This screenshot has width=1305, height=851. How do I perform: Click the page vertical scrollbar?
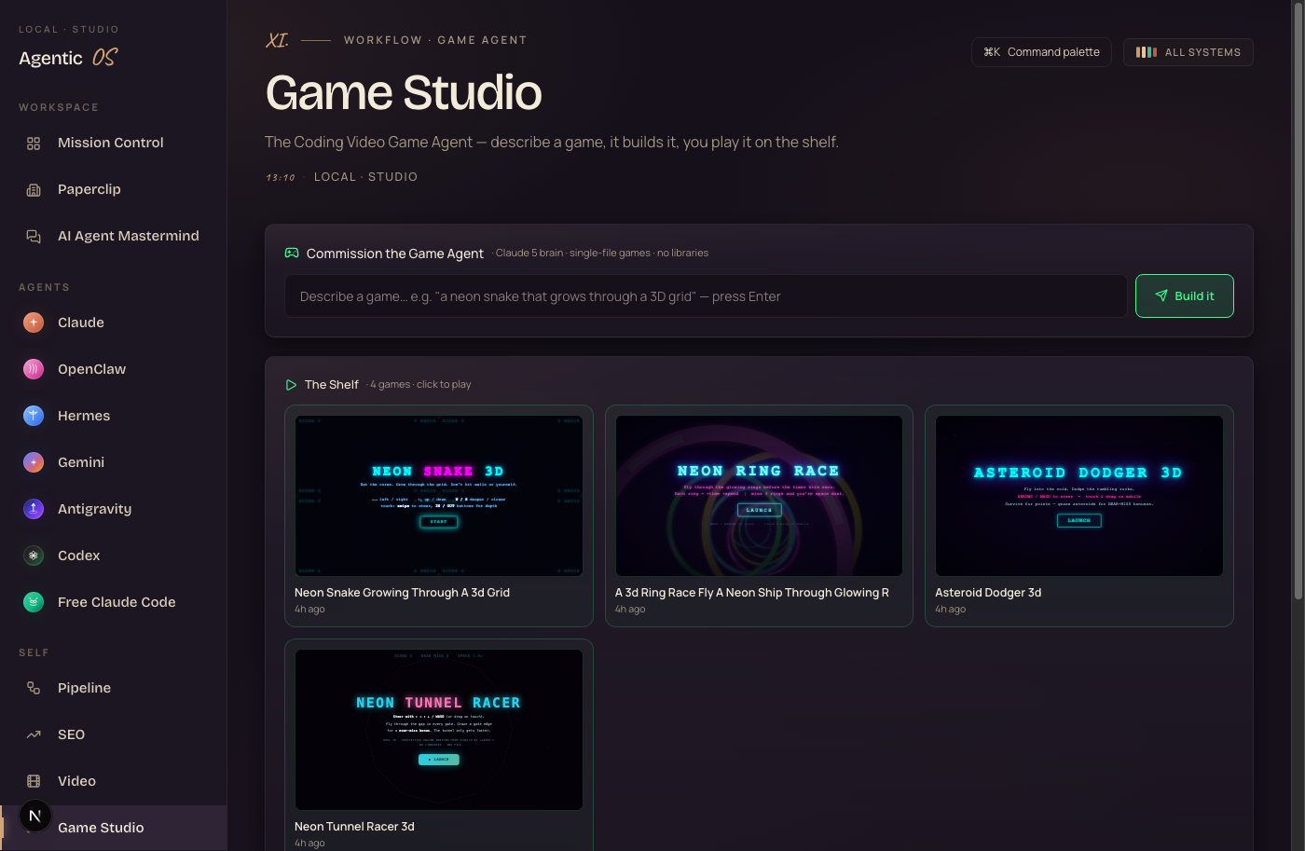(x=1298, y=300)
